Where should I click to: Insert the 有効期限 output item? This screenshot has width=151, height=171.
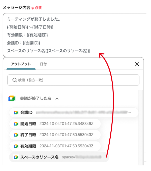pyautogui.click(x=55, y=146)
